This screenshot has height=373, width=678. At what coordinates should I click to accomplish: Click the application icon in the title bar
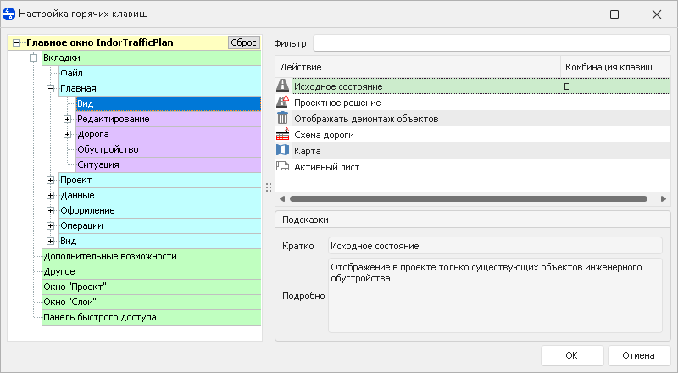click(9, 14)
